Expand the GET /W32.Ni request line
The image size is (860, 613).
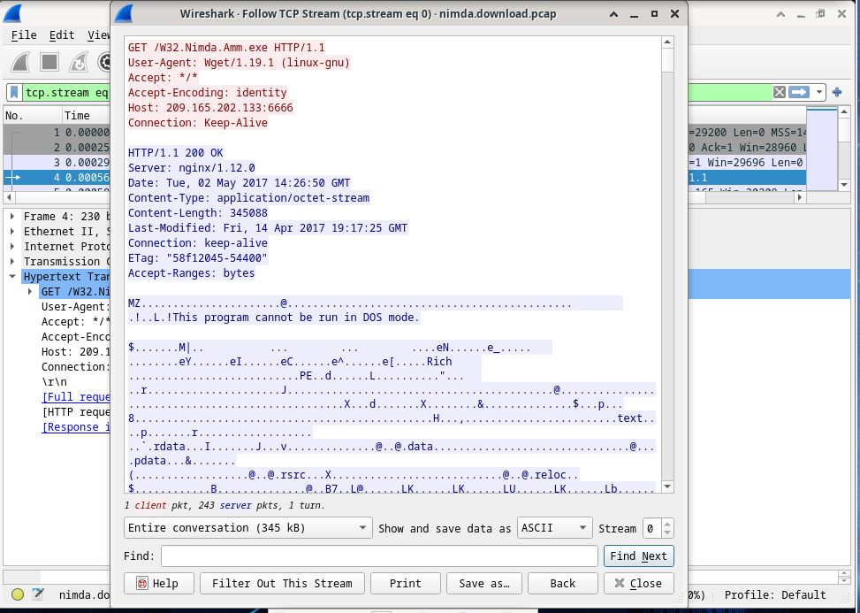coord(30,291)
